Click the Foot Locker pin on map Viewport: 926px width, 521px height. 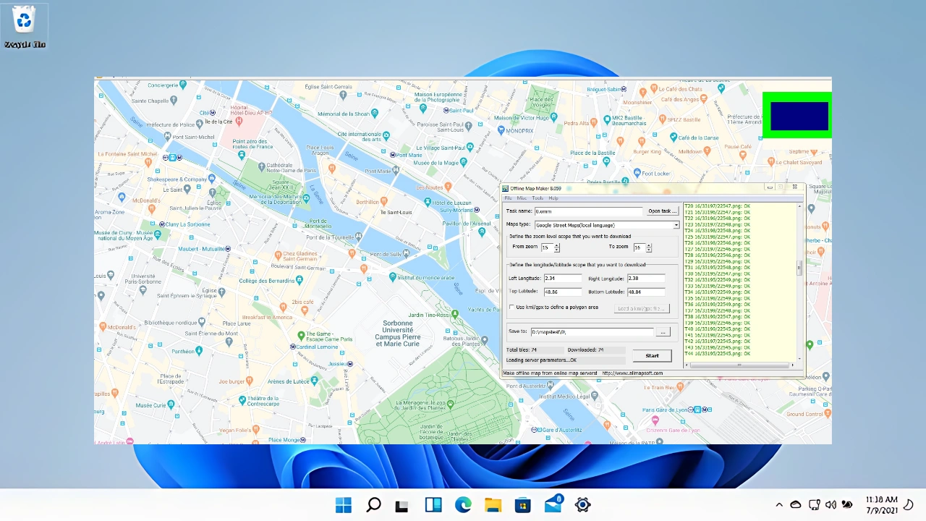click(637, 173)
